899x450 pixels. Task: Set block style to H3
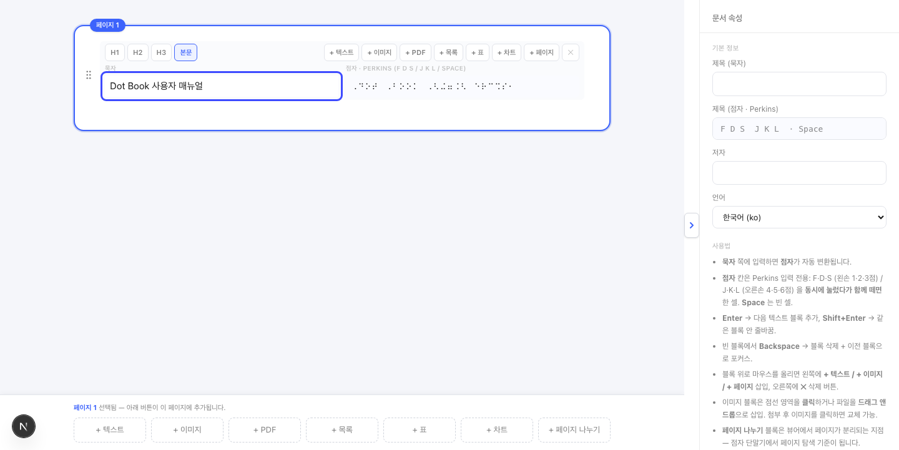[161, 52]
